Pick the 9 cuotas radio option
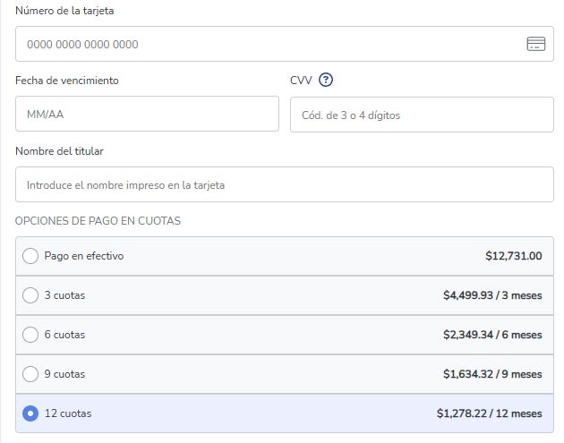The height and width of the screenshot is (443, 564). click(30, 374)
